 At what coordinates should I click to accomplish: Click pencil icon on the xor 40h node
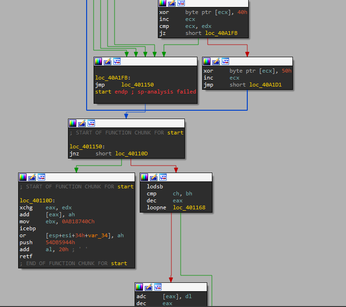(172, 3)
